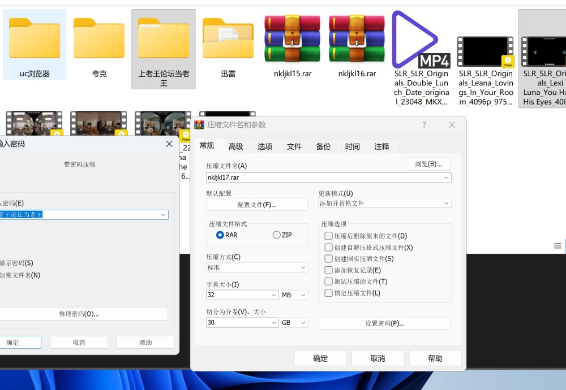This screenshot has height=390, width=566.
Task: Click the help question mark in the archive dialog
Action: click(x=424, y=125)
